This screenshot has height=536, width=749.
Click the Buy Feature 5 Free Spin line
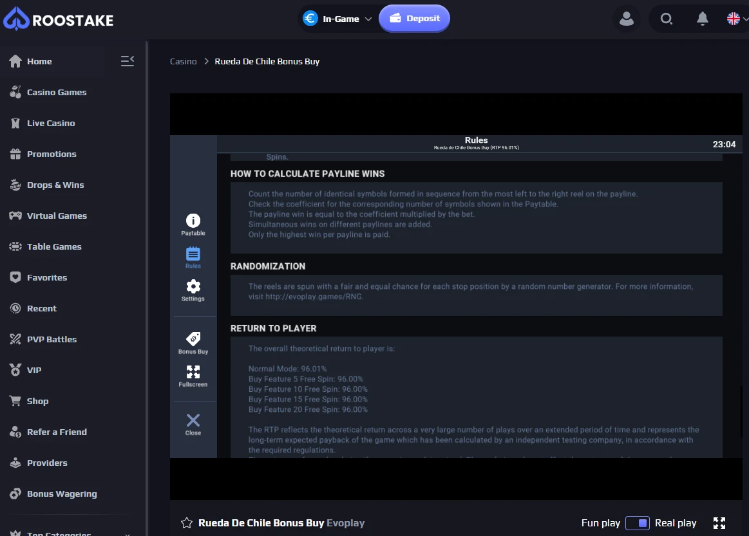(x=306, y=379)
